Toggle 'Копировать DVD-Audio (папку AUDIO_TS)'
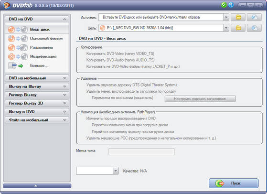 coord(120,60)
